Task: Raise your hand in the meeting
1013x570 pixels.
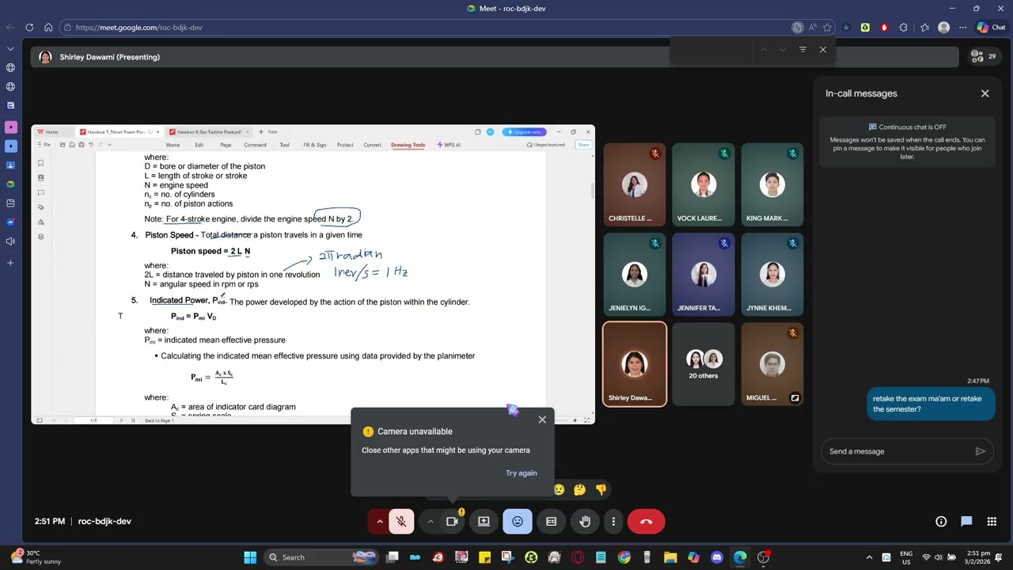Action: pyautogui.click(x=585, y=522)
